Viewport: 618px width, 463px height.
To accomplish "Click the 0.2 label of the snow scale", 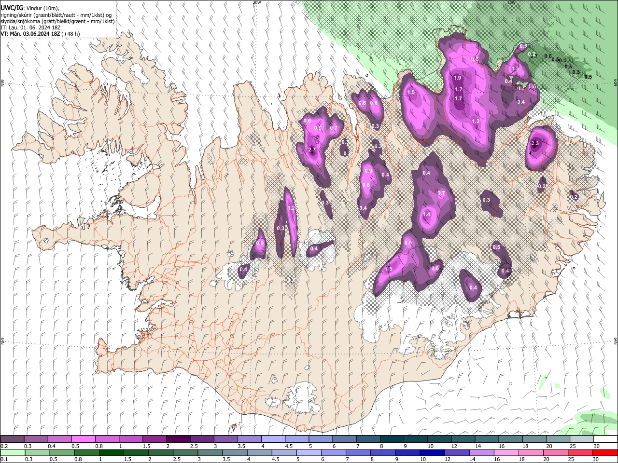I will point(4,446).
